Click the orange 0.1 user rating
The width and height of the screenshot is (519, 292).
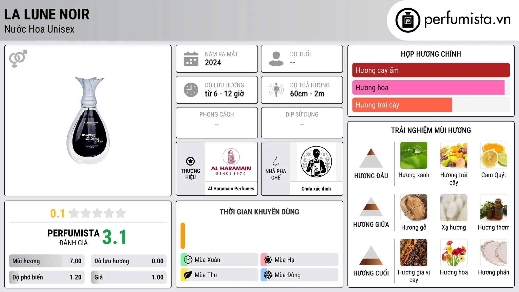click(58, 213)
